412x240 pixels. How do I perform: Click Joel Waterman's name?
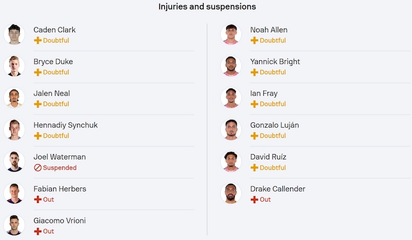pyautogui.click(x=60, y=157)
